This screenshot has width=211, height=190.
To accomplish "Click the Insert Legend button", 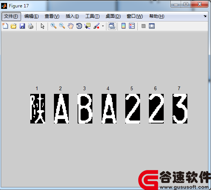I will (x=132, y=26).
